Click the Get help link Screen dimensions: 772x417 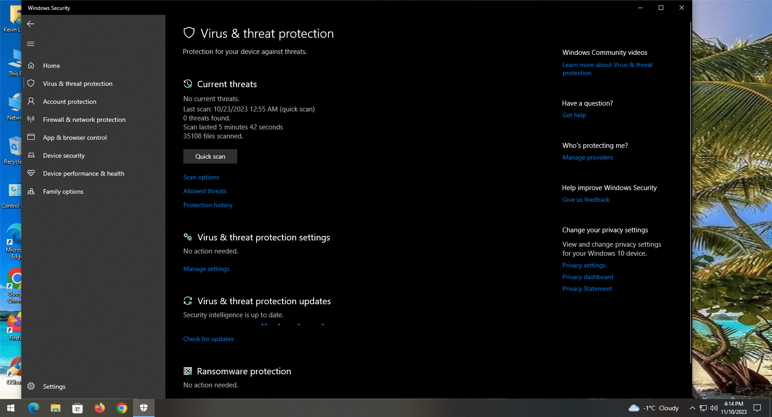(x=574, y=115)
